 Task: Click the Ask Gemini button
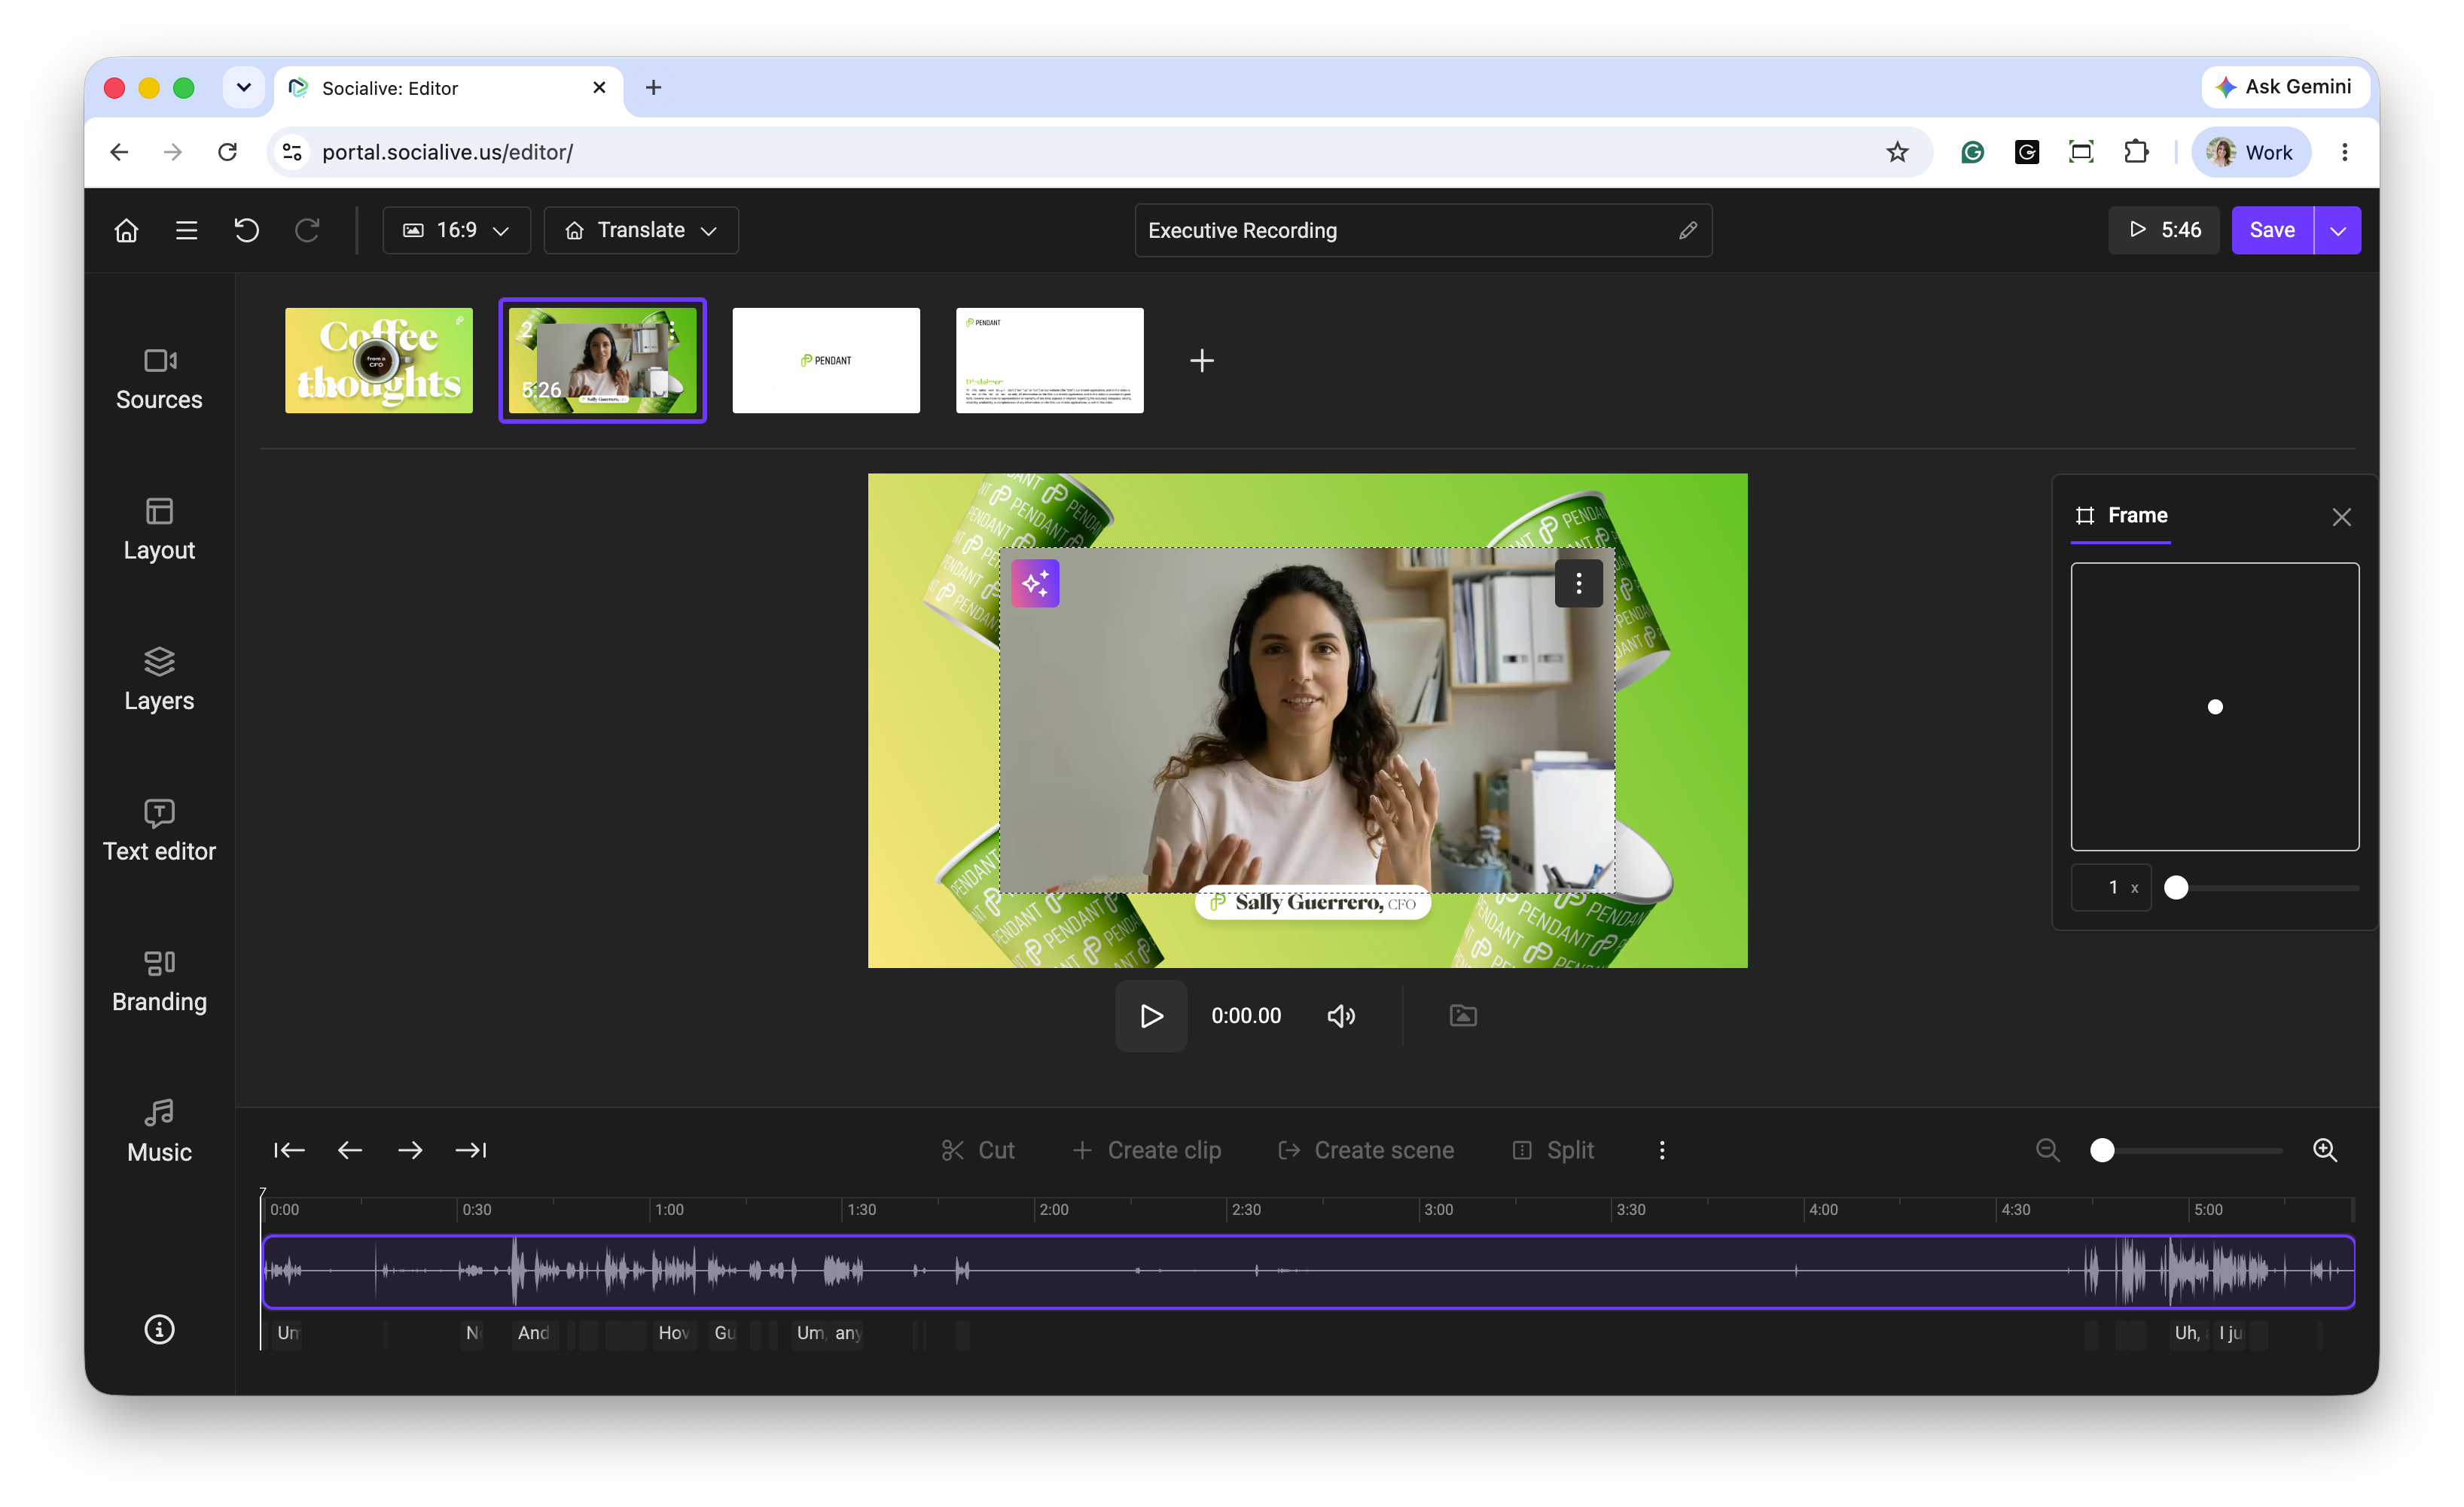point(2285,87)
